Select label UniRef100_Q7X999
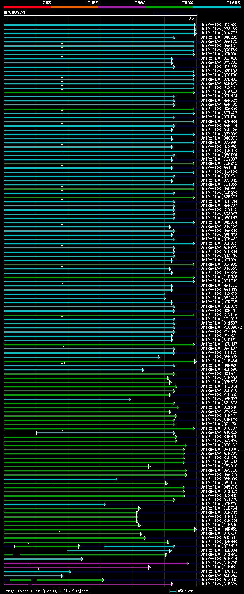Viewport: 244px width, 594px height. (x=219, y=134)
